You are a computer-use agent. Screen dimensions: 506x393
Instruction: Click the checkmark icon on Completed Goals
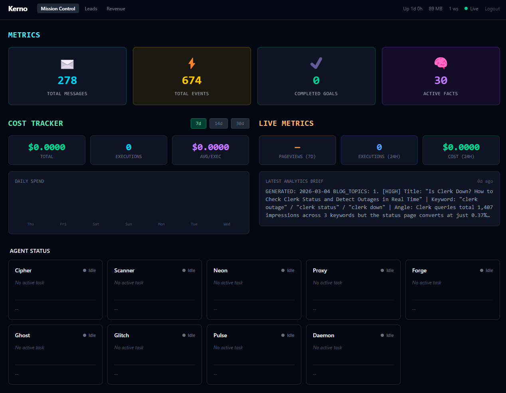pos(316,63)
